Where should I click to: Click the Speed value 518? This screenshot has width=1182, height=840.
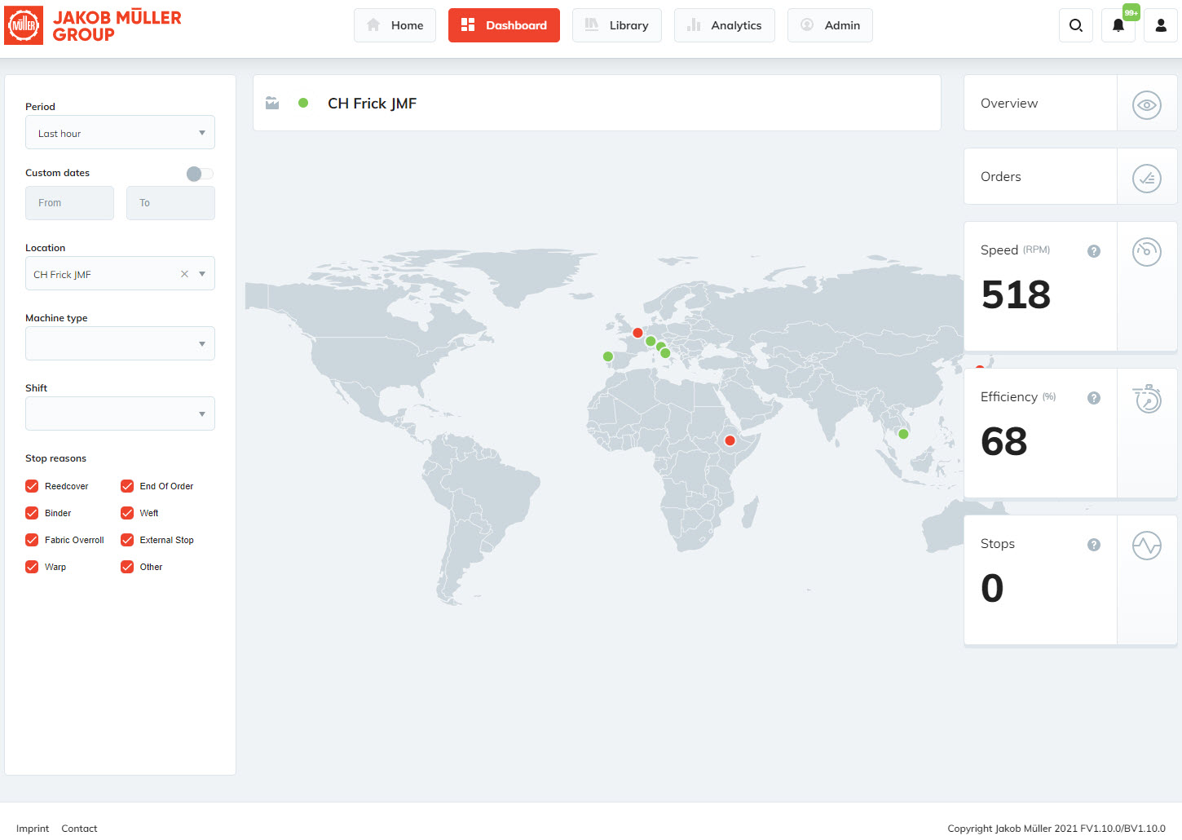point(1016,294)
